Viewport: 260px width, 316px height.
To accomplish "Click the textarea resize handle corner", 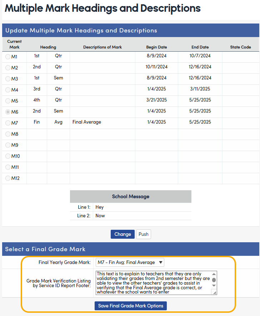I will pyautogui.click(x=215, y=293).
